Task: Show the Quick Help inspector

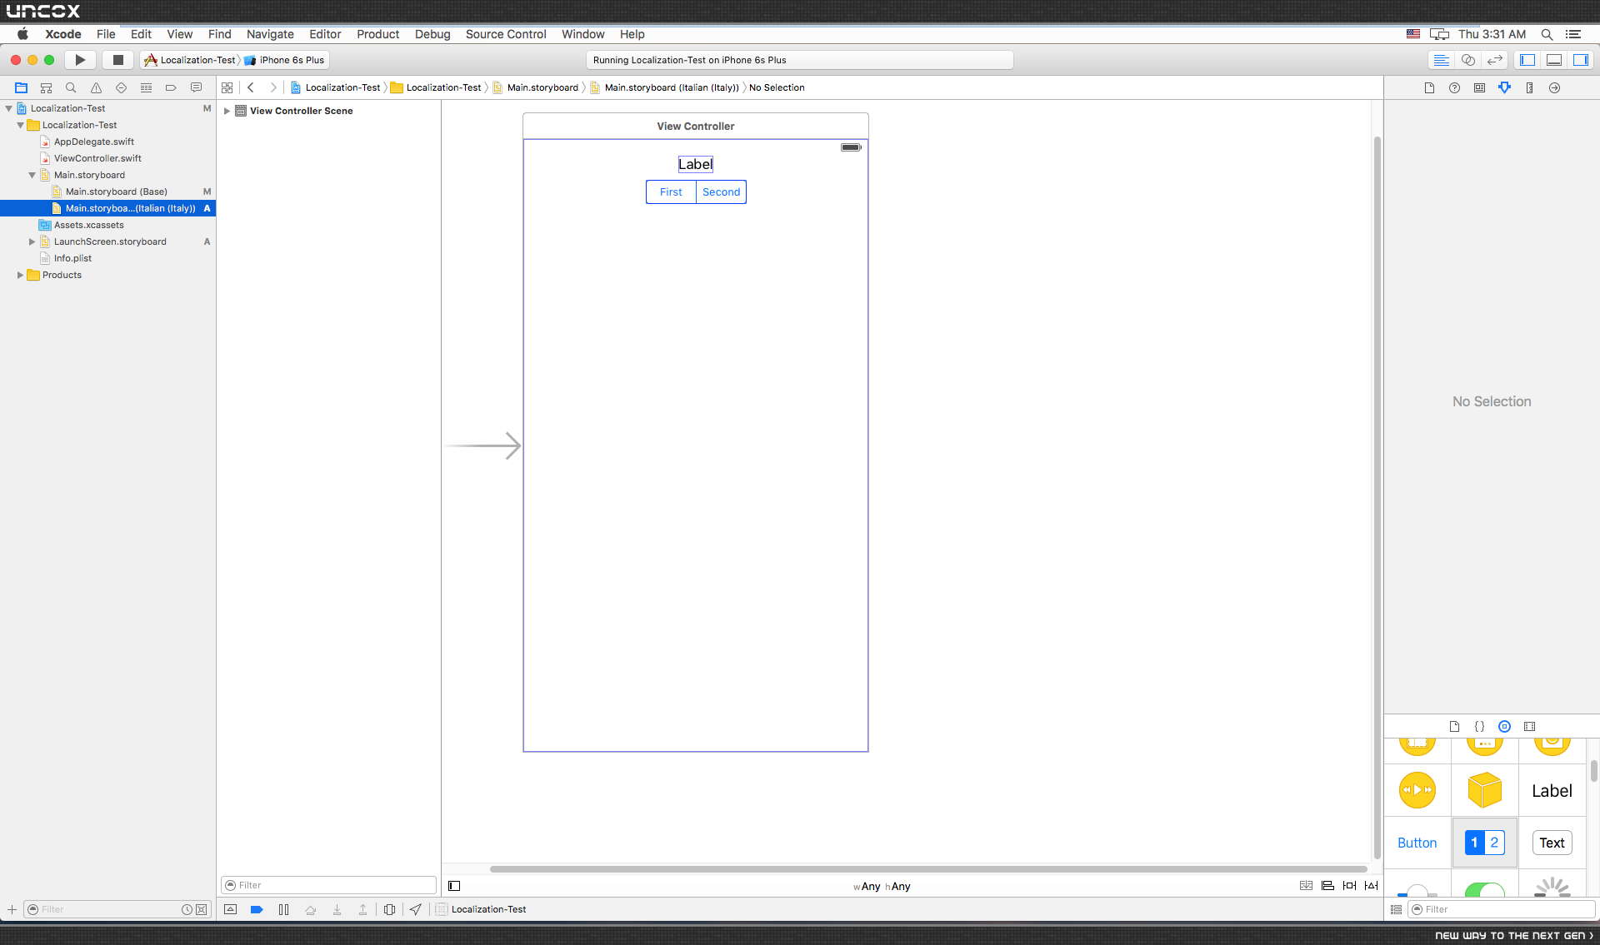Action: (1454, 87)
